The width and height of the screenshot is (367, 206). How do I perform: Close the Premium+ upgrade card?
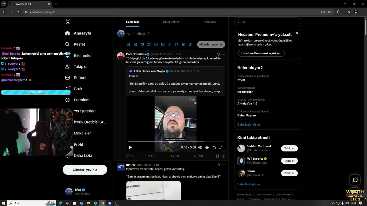pyautogui.click(x=297, y=33)
